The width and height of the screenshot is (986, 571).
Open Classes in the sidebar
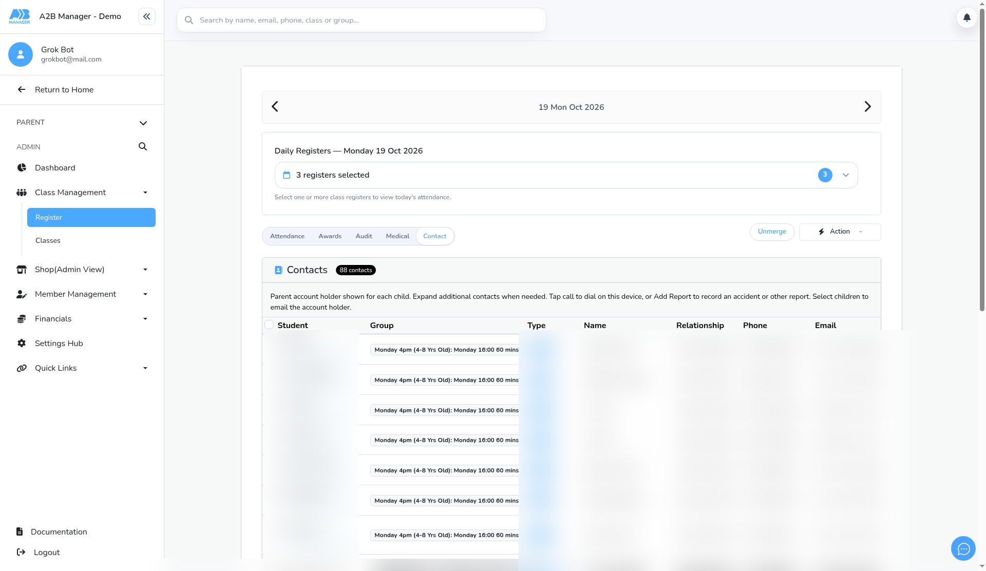91,240
